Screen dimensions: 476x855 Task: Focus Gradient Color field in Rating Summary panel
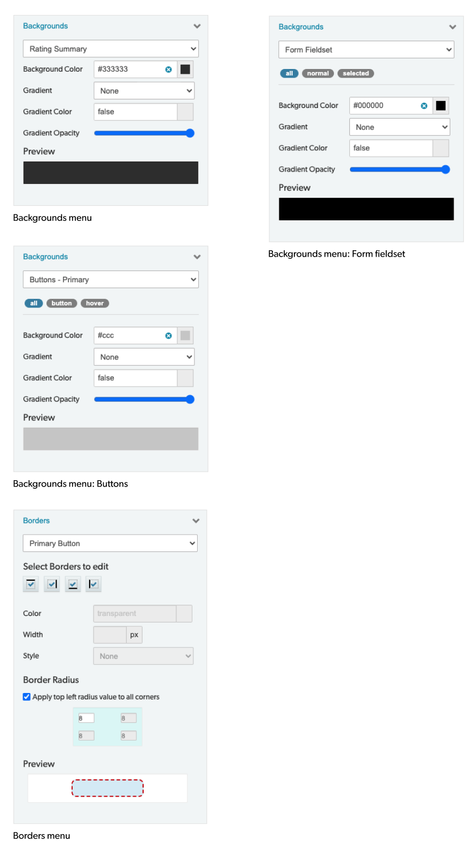pyautogui.click(x=135, y=112)
